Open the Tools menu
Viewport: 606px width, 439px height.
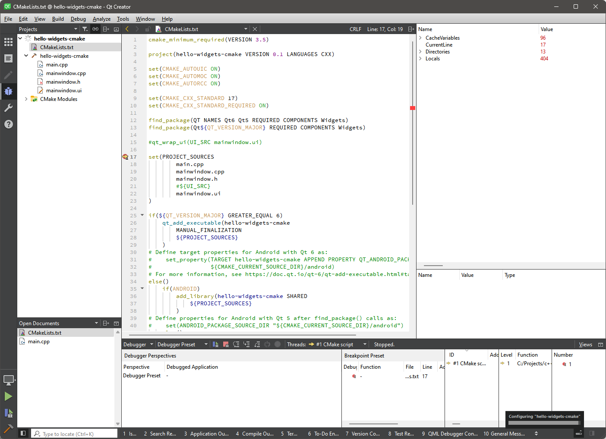pyautogui.click(x=123, y=19)
